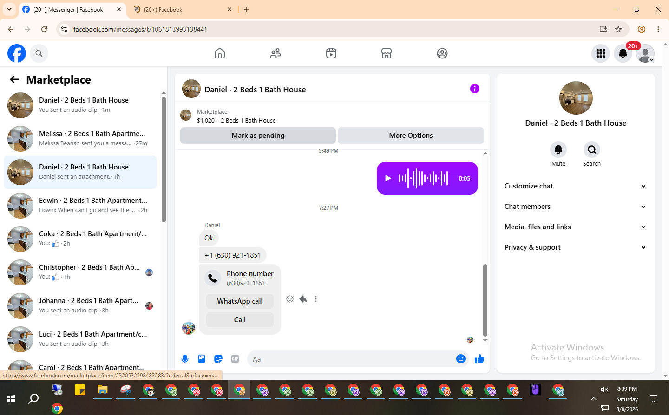This screenshot has height=415, width=669.
Task: Open conversation information purple i icon
Action: tap(474, 89)
